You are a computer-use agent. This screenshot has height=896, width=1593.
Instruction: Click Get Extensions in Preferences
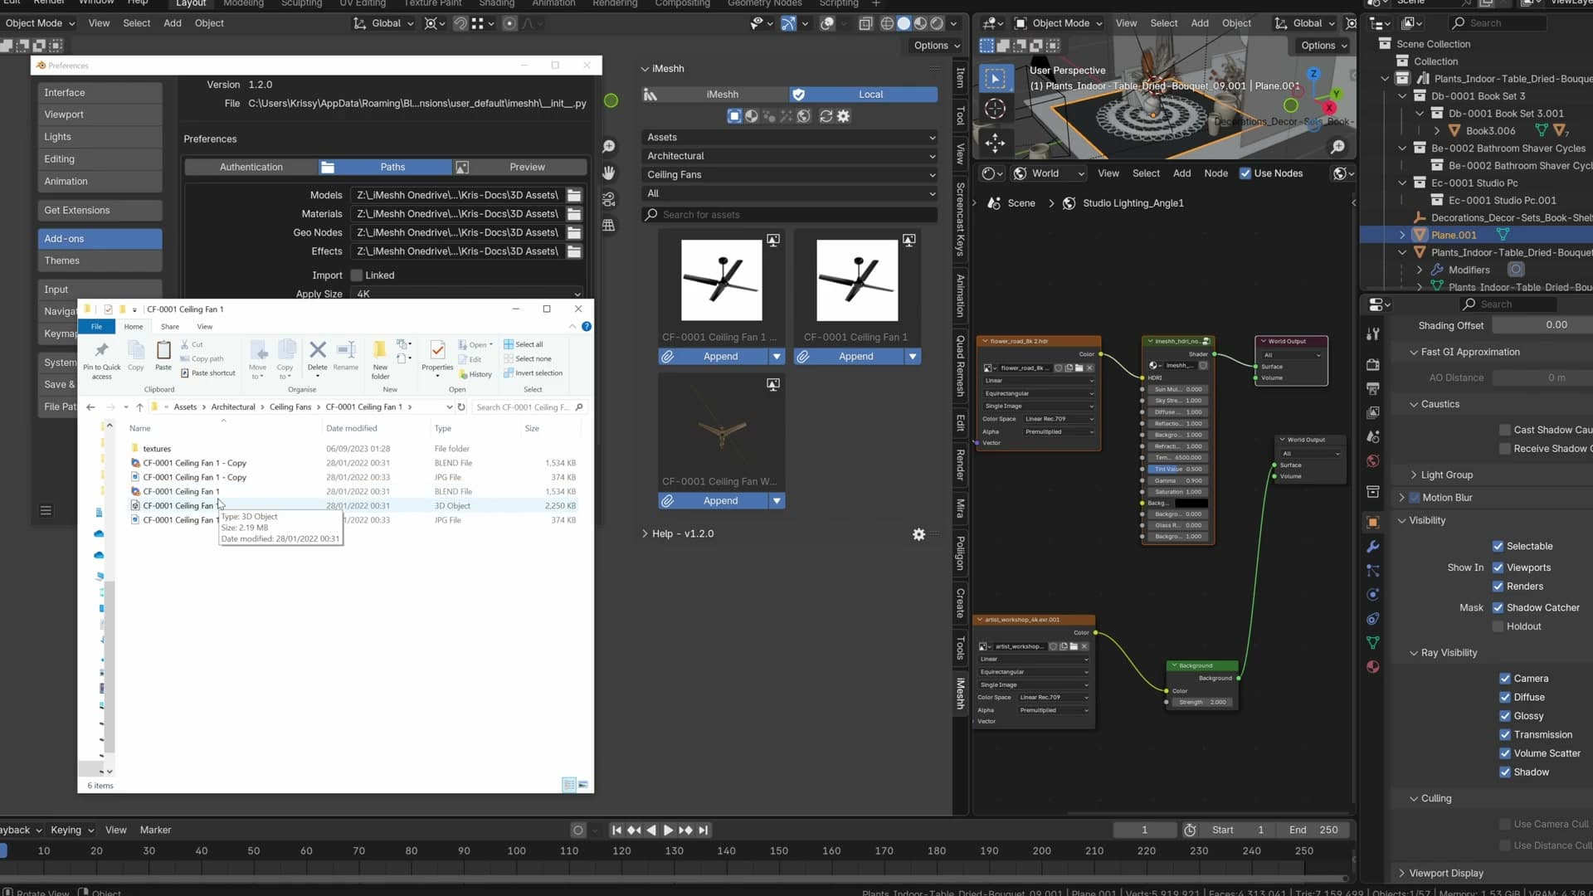pos(100,211)
